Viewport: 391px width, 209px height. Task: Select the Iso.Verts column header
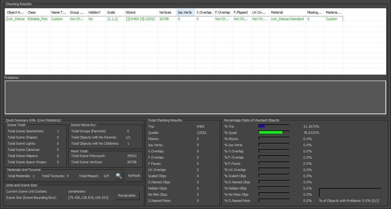point(186,12)
